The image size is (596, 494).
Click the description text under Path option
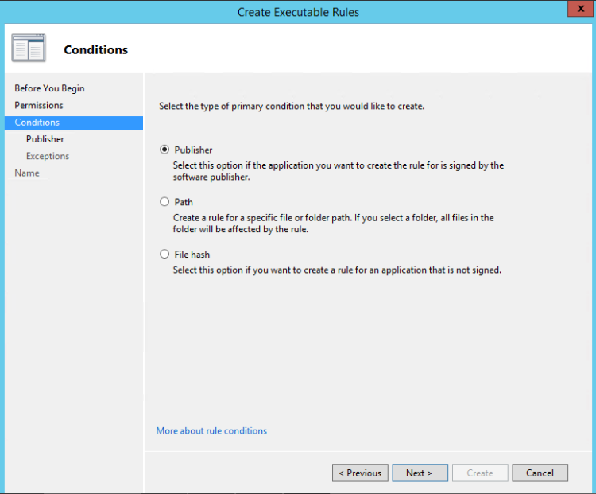point(333,224)
